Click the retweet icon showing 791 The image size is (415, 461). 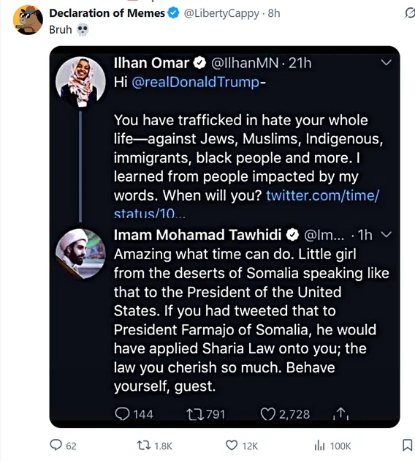[195, 414]
